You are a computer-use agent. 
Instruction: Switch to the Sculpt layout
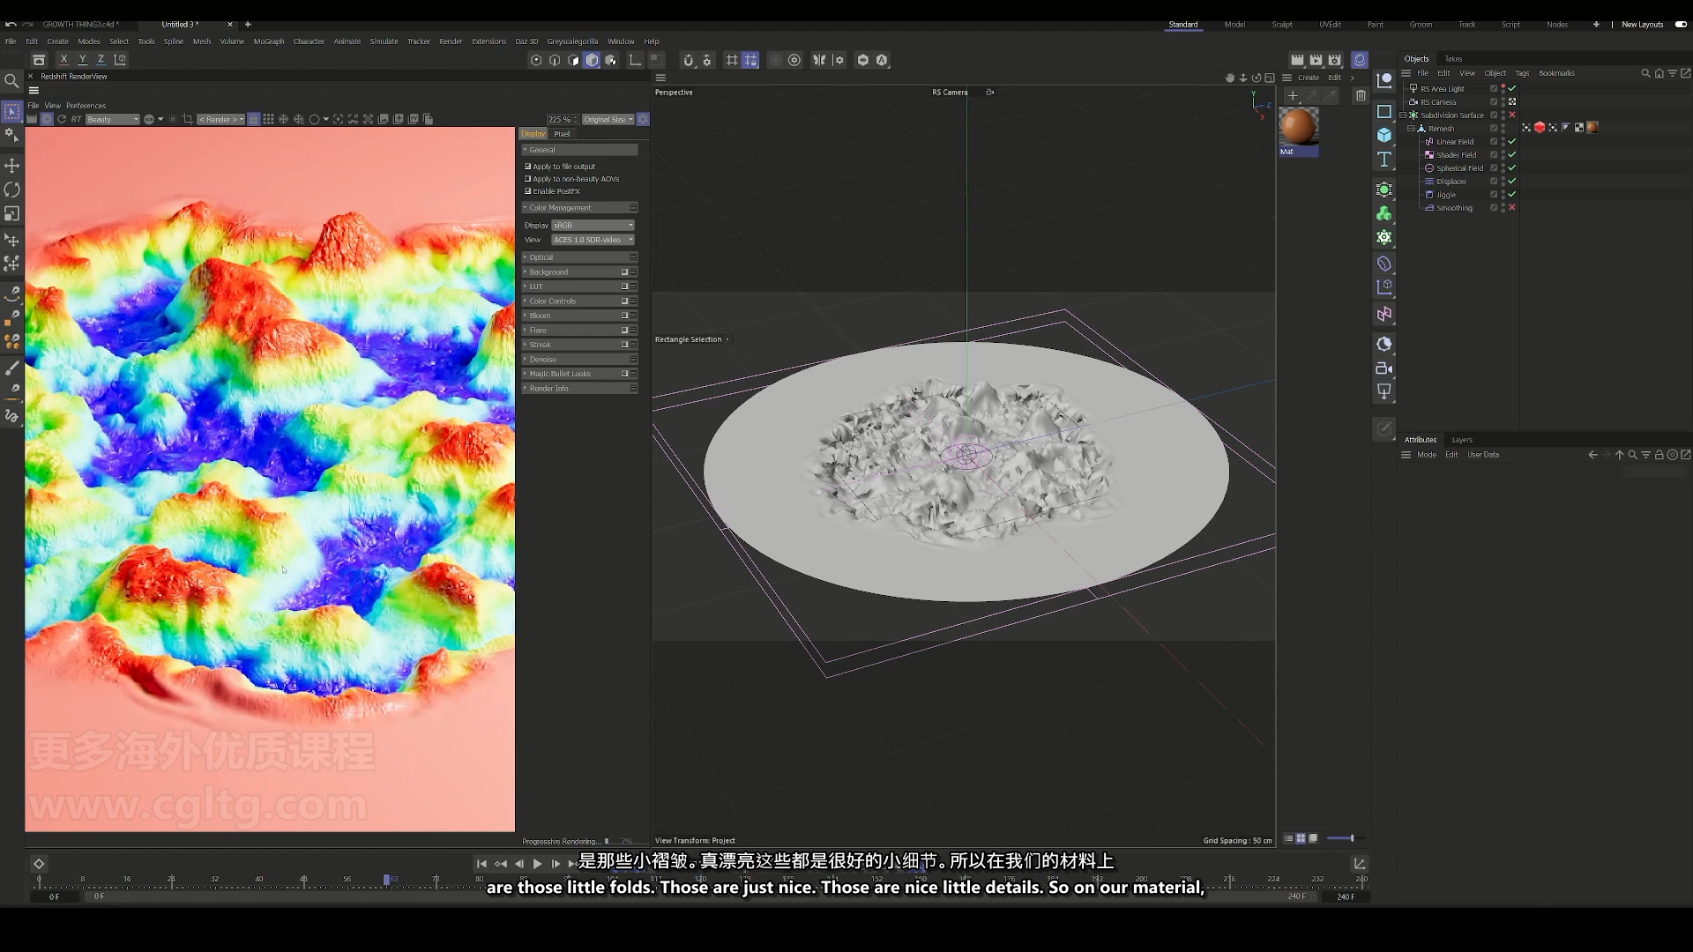[x=1282, y=25]
